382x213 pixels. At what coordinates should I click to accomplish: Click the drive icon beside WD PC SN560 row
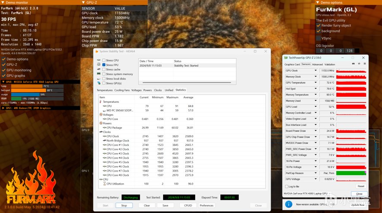click(x=104, y=110)
